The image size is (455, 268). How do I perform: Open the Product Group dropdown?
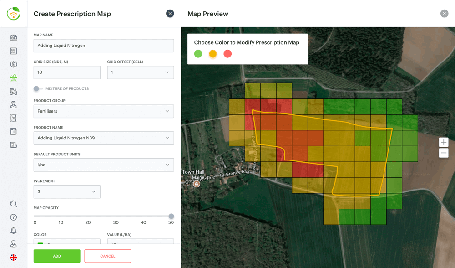tap(104, 111)
